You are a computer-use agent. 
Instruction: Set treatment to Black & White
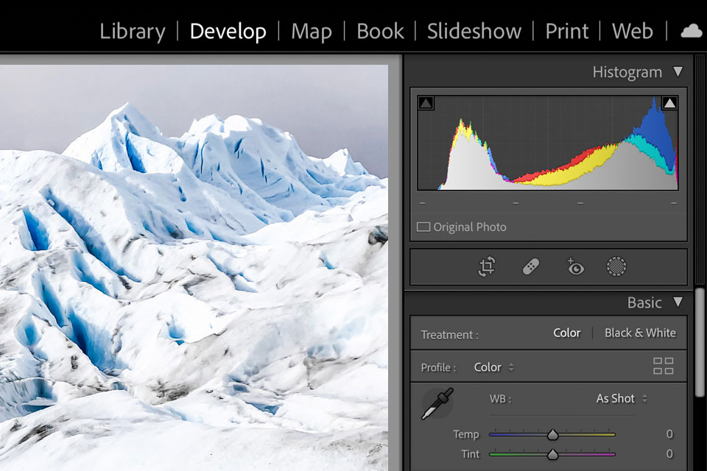(x=640, y=333)
